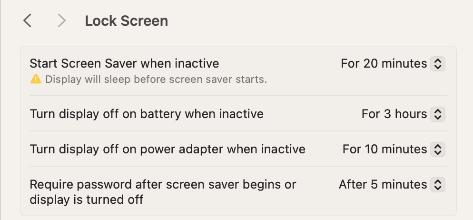The width and height of the screenshot is (473, 220).
Task: Open the "After 5 minutes" dropdown
Action: 383,184
